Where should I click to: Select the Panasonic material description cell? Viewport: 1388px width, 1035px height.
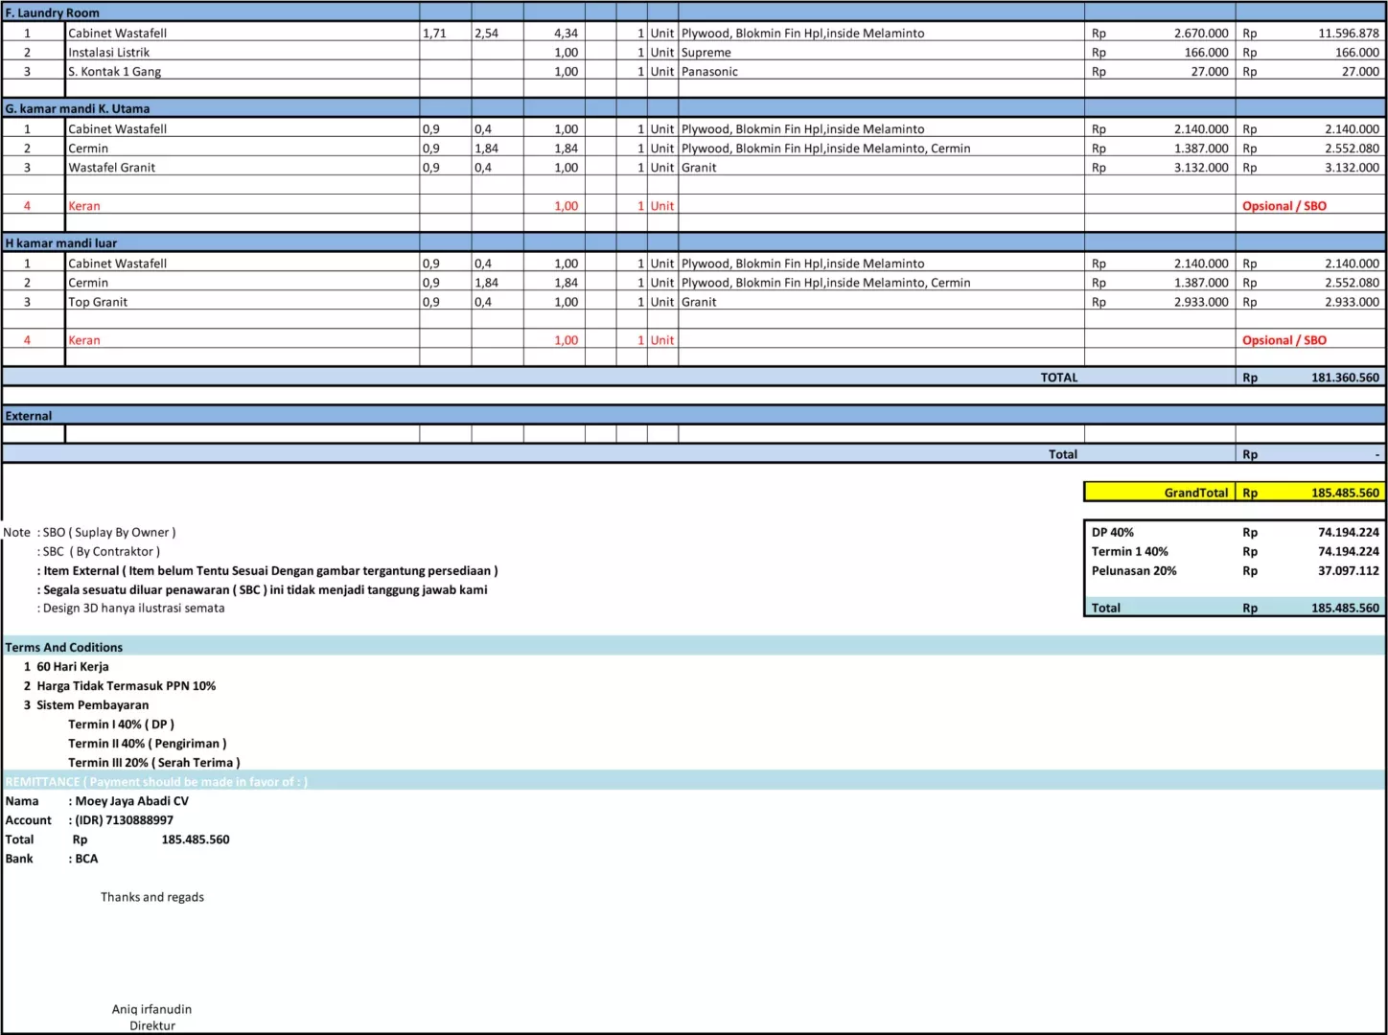(x=709, y=72)
